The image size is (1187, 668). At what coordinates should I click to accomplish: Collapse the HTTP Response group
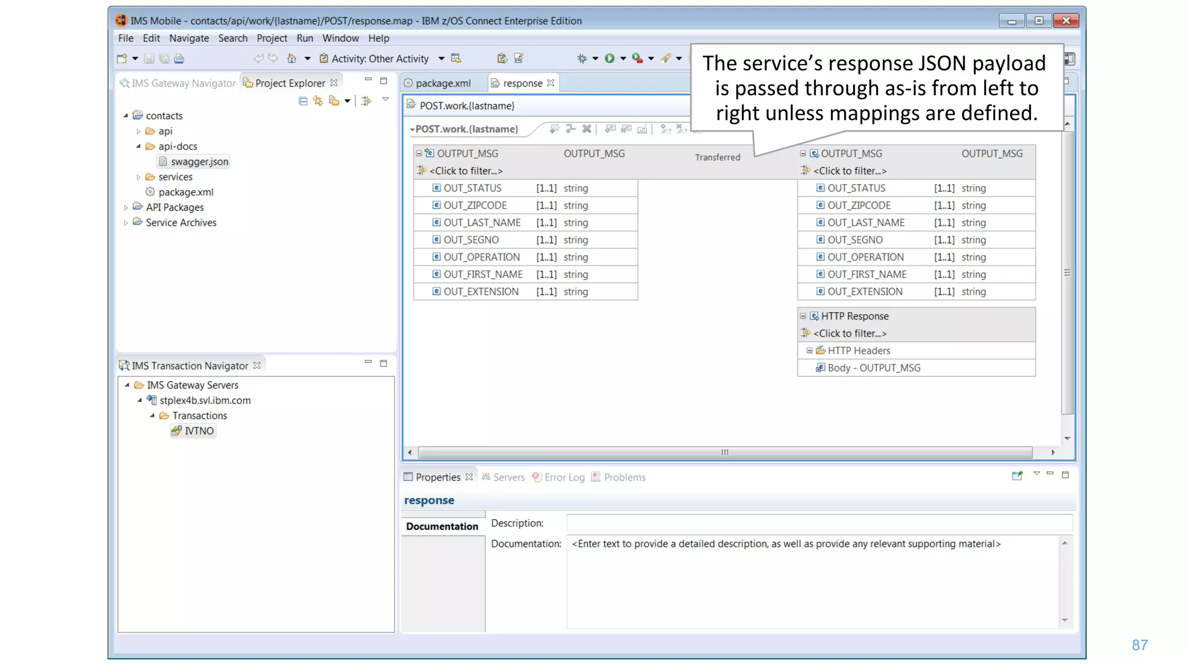(x=803, y=316)
